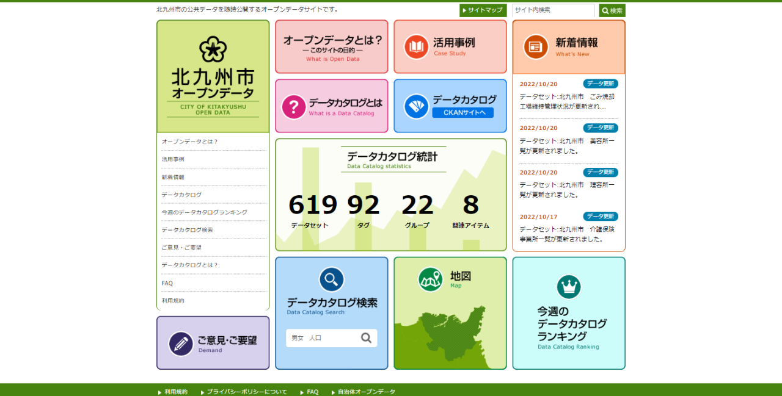782x396 pixels.
Task: Focus the サイト内検索 input field
Action: tap(554, 10)
